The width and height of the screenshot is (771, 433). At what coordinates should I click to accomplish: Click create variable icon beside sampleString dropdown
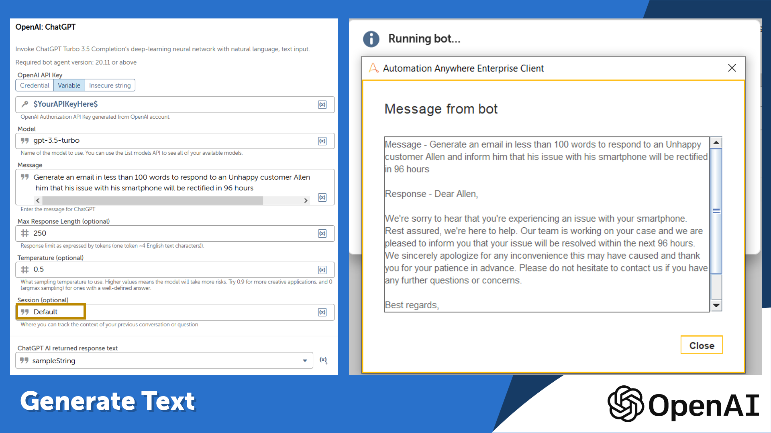323,360
